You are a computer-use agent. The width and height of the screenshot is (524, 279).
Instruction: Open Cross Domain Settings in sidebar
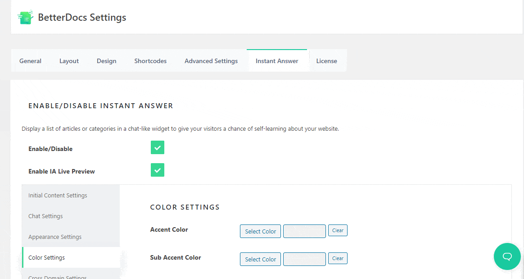[57, 276]
